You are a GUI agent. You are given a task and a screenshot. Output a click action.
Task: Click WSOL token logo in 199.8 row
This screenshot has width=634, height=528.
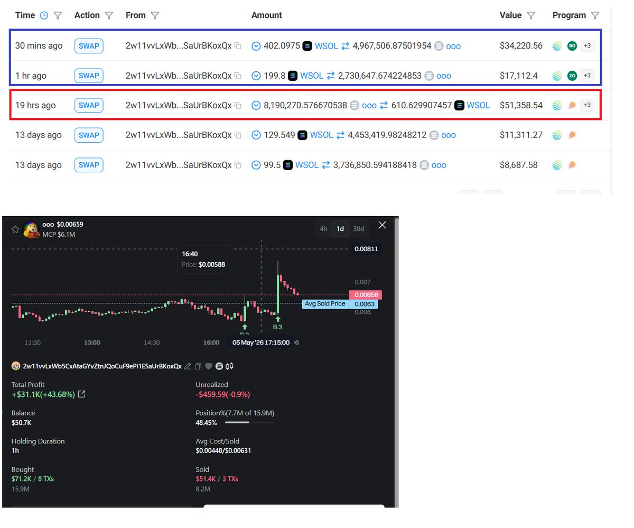(x=293, y=76)
